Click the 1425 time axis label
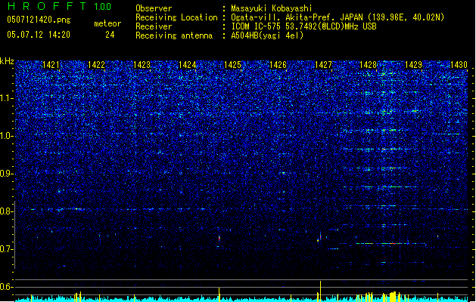 232,65
